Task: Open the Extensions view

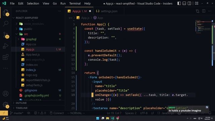Action: tap(6, 57)
